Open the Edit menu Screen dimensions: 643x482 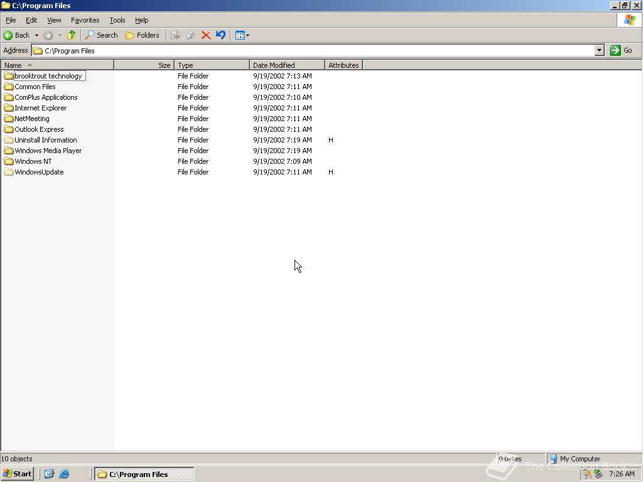coord(31,20)
